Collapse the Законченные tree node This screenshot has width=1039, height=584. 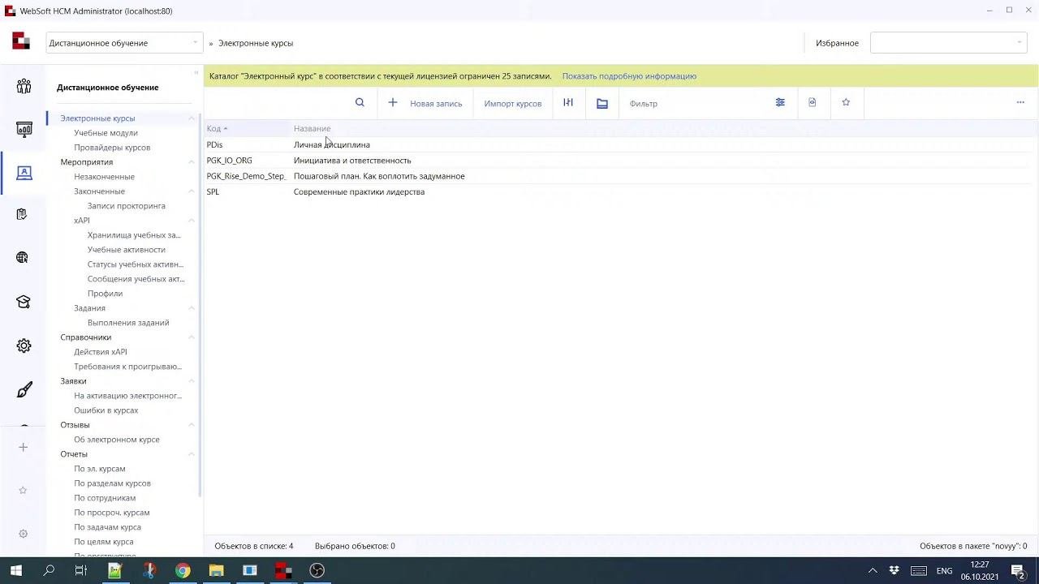coord(192,191)
